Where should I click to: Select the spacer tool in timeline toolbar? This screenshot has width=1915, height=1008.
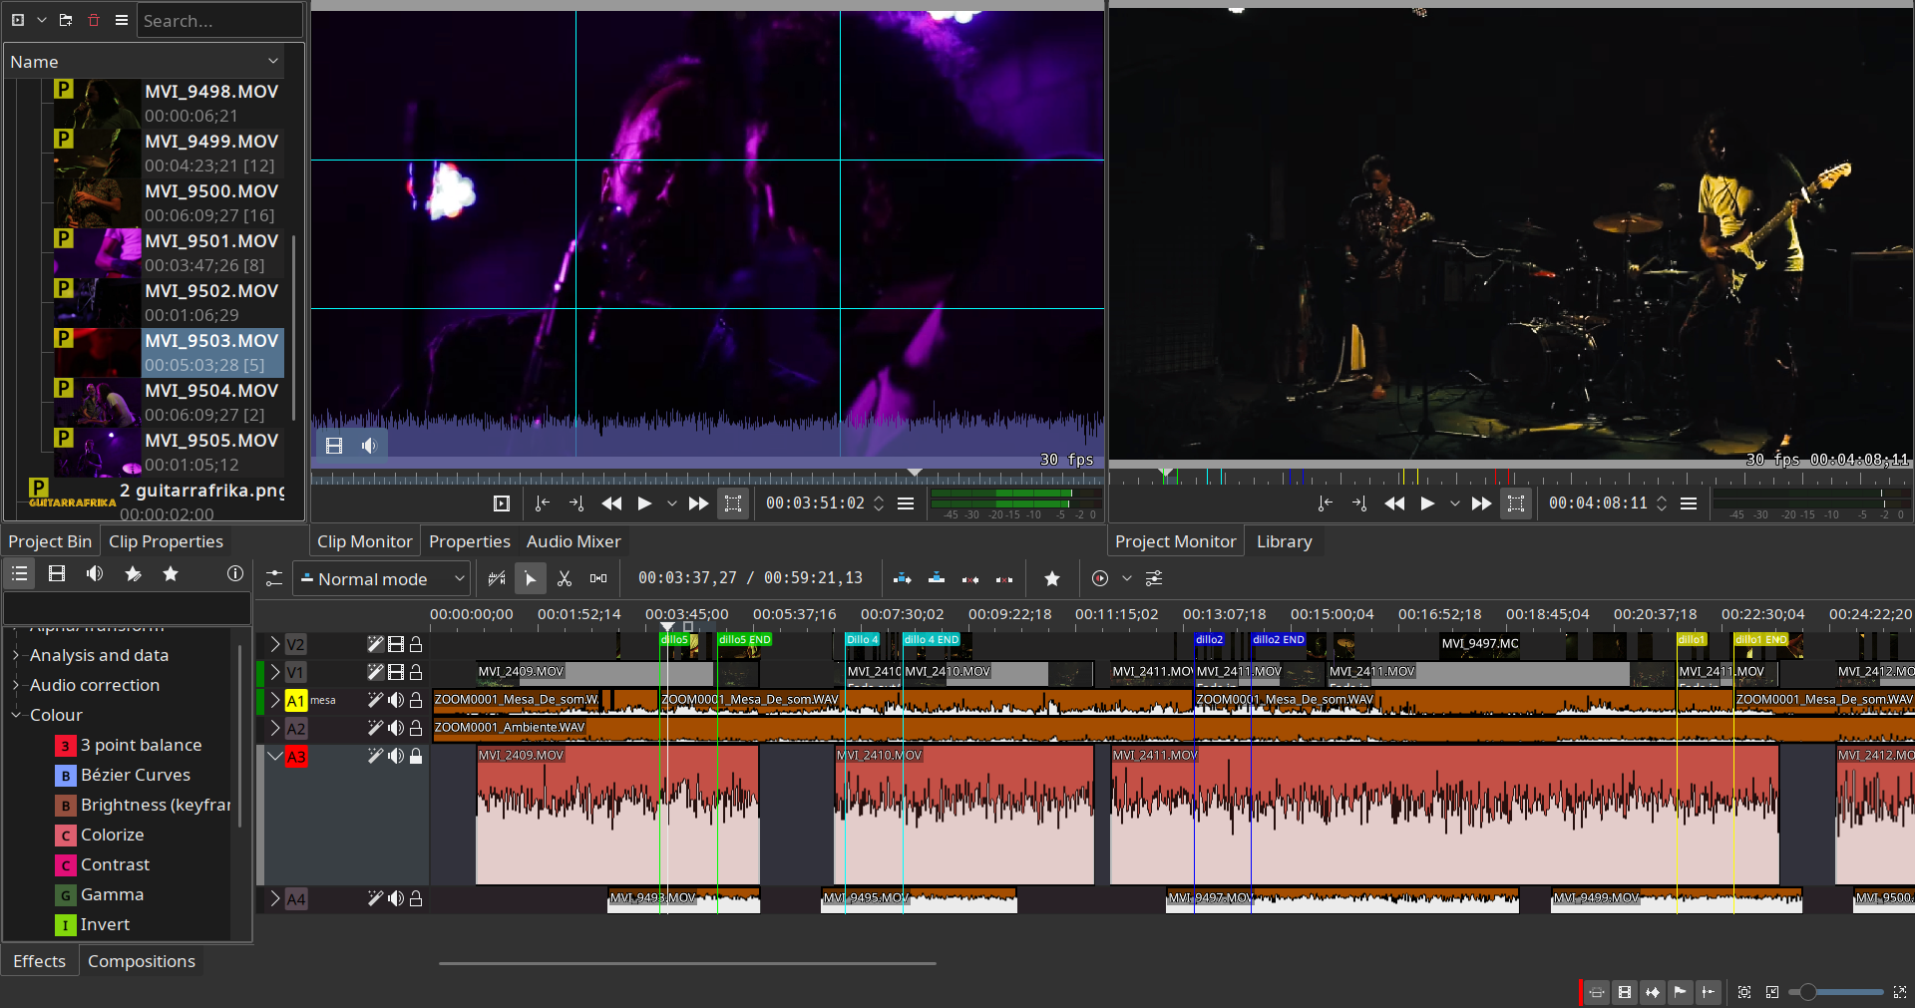tap(598, 579)
